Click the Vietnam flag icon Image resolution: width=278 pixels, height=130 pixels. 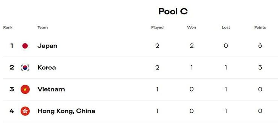(25, 89)
